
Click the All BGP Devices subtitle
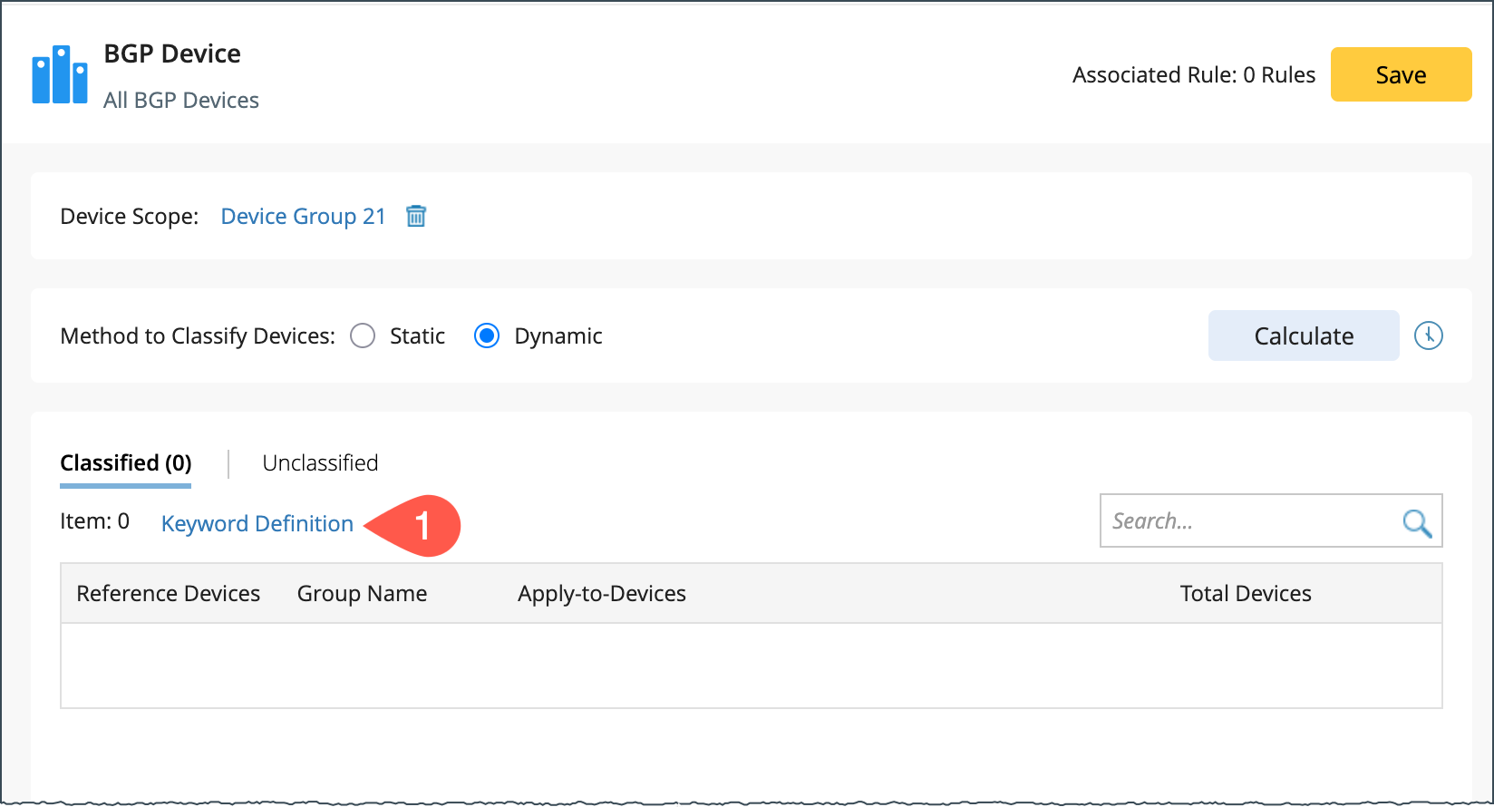181,101
